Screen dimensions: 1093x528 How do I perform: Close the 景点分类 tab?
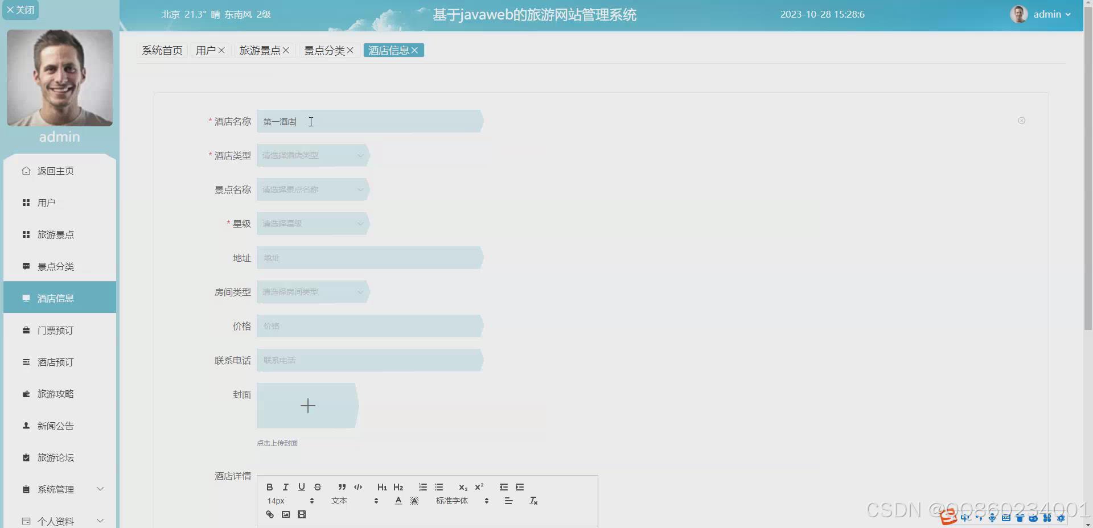click(350, 51)
